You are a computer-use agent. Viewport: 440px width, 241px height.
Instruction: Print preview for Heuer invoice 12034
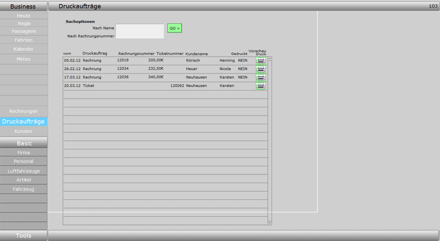[x=261, y=69]
